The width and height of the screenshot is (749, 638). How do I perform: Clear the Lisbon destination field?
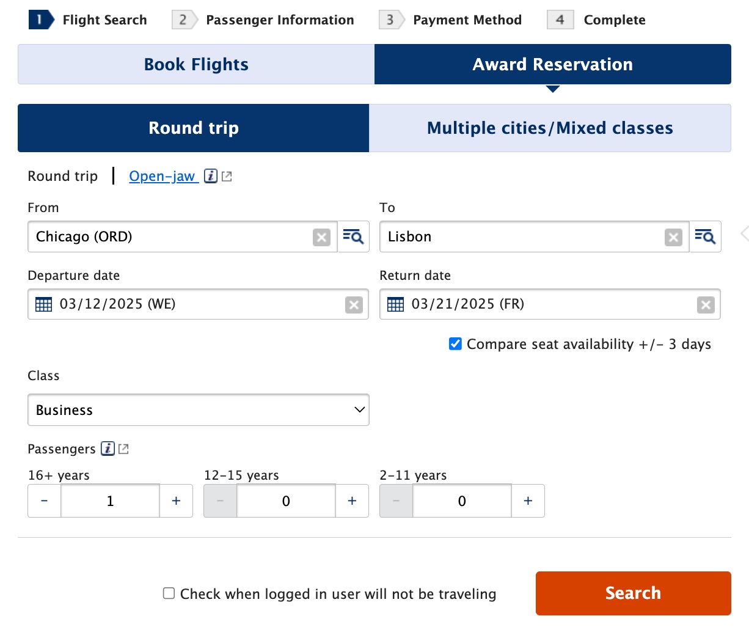pos(673,237)
